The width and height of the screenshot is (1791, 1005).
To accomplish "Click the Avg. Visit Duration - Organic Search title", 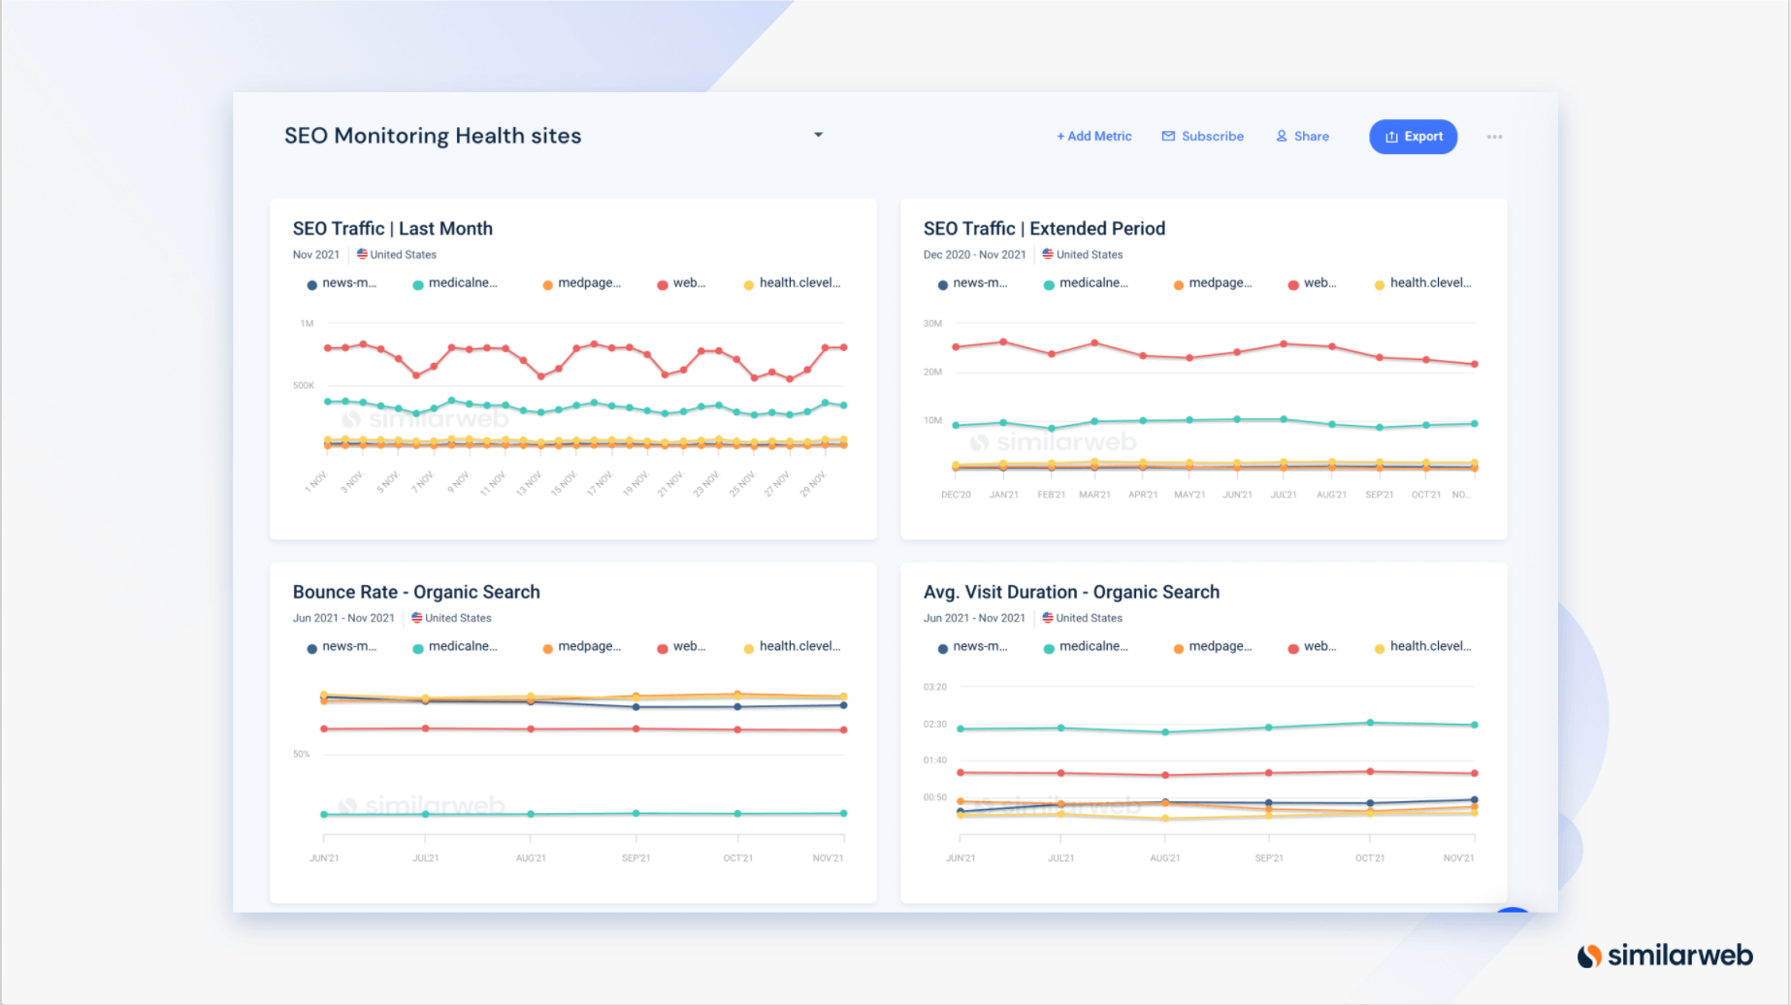I will [x=1071, y=593].
